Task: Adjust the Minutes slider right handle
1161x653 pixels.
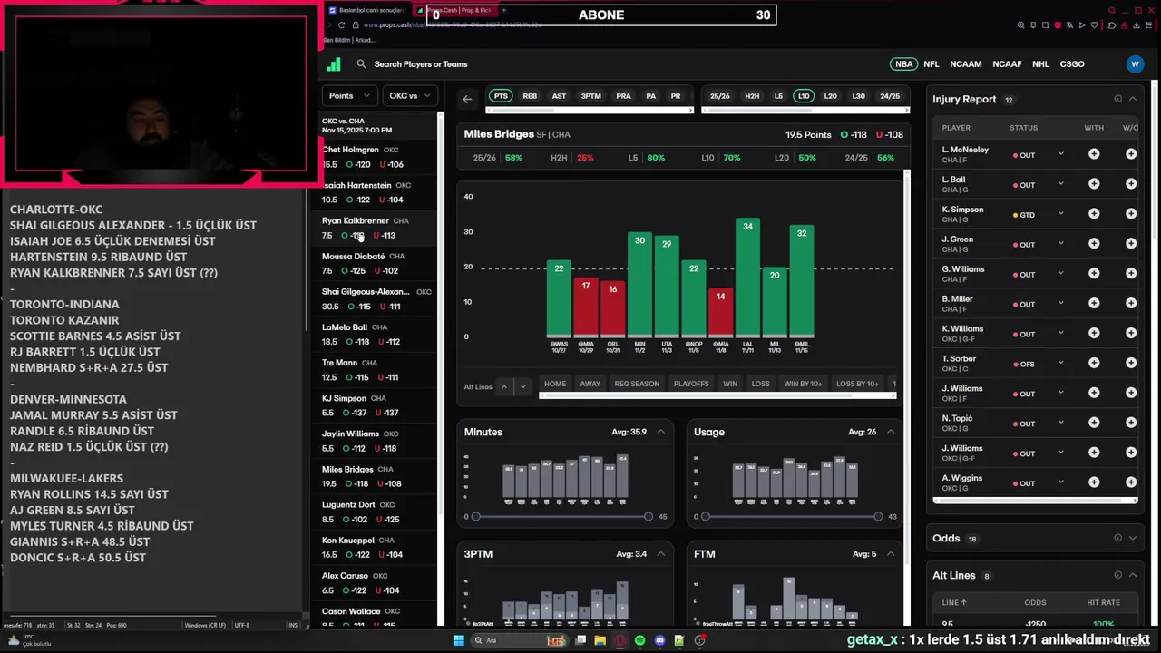Action: point(648,516)
